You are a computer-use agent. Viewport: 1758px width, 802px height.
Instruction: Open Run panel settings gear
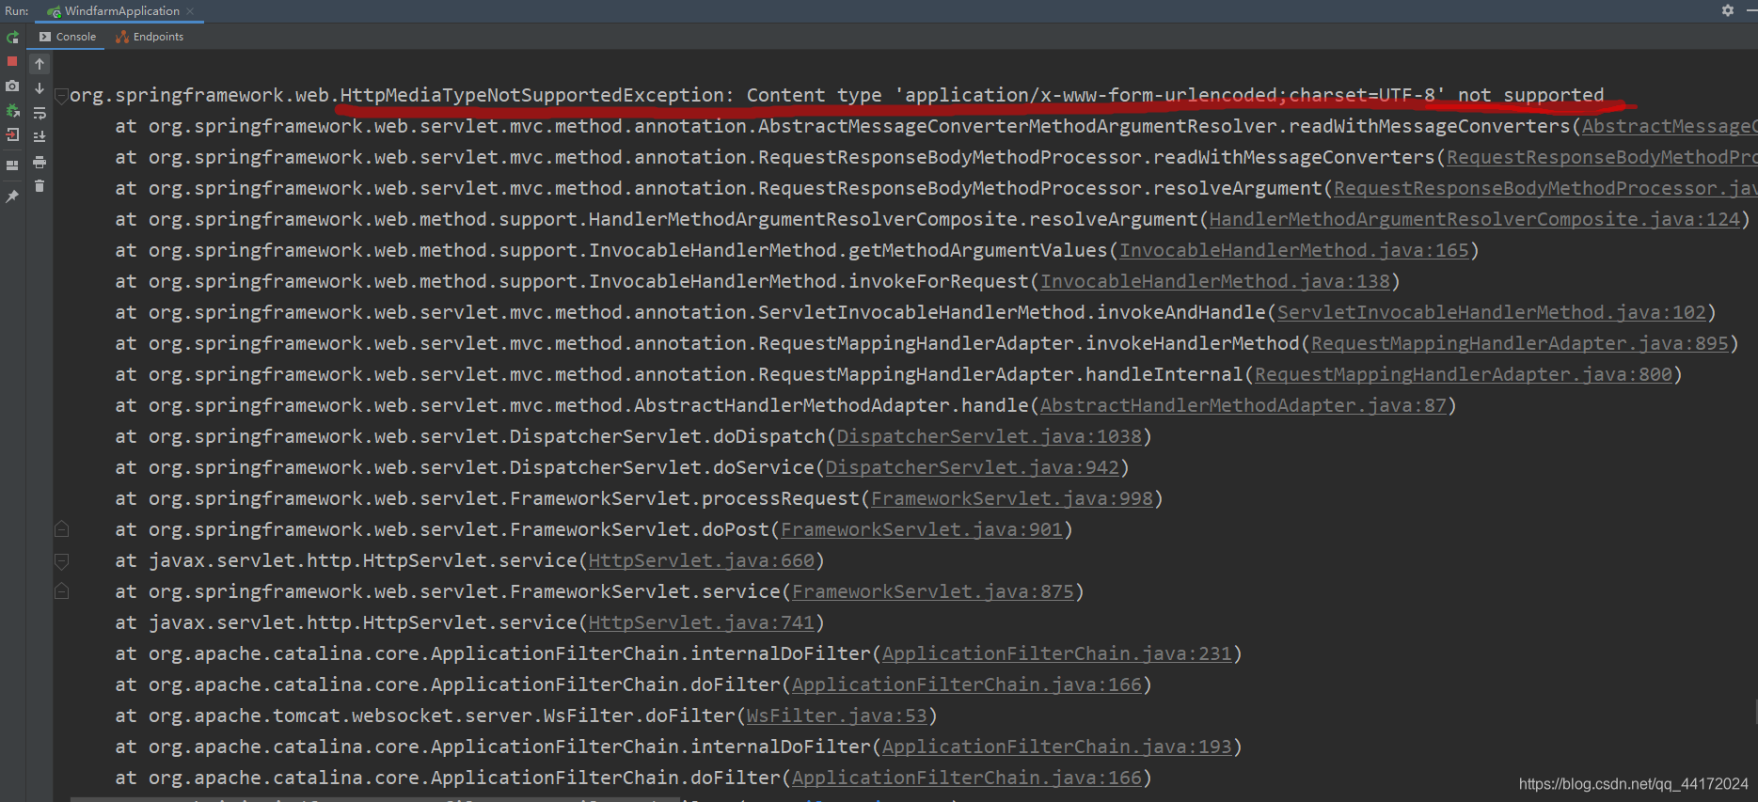(x=1728, y=10)
